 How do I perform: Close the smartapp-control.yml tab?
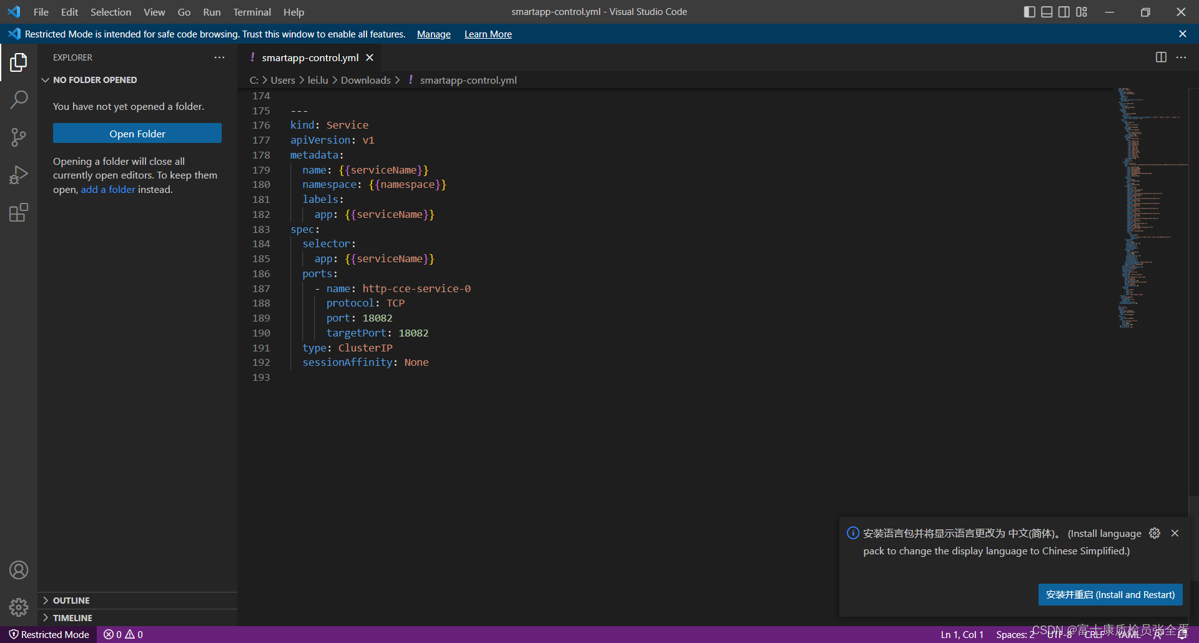click(x=370, y=57)
